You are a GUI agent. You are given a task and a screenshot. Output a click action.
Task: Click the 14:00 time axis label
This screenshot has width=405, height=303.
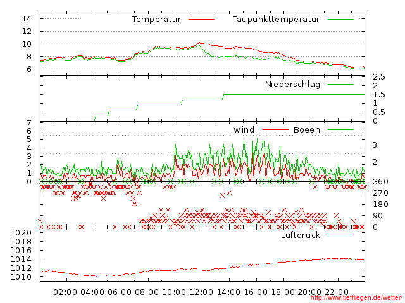pos(228,292)
